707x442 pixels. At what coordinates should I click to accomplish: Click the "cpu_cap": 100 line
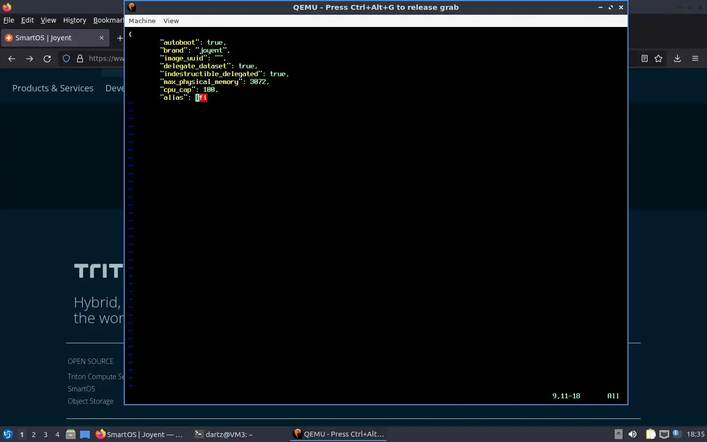tap(189, 89)
